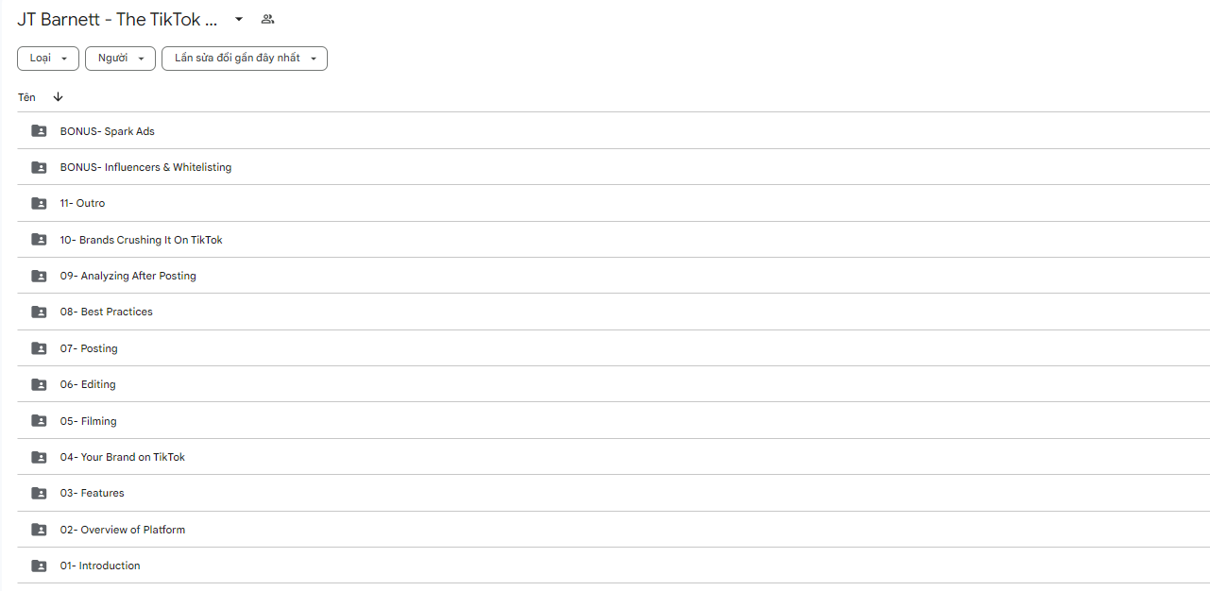Screen dimensions: 1210x591
Task: Open the Loại type filter dropdown
Action: (48, 59)
